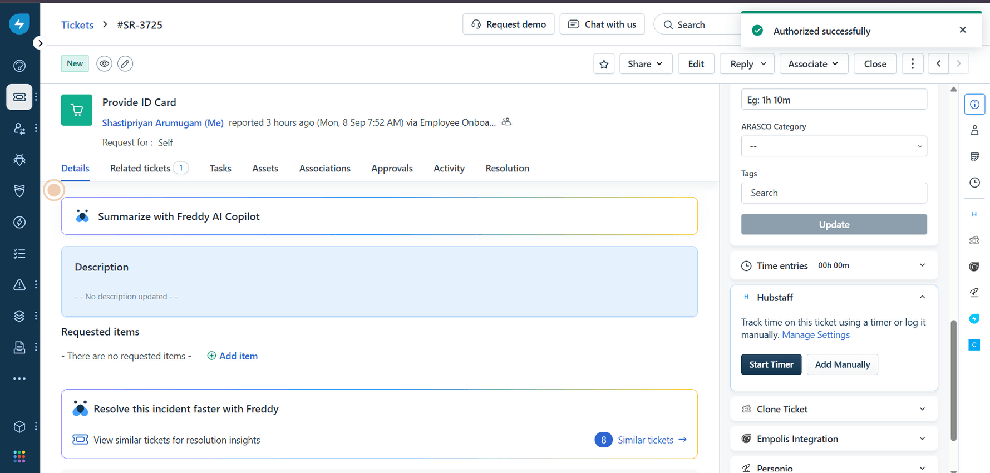990x473 pixels.
Task: Expand the Time entries section
Action: coord(834,265)
